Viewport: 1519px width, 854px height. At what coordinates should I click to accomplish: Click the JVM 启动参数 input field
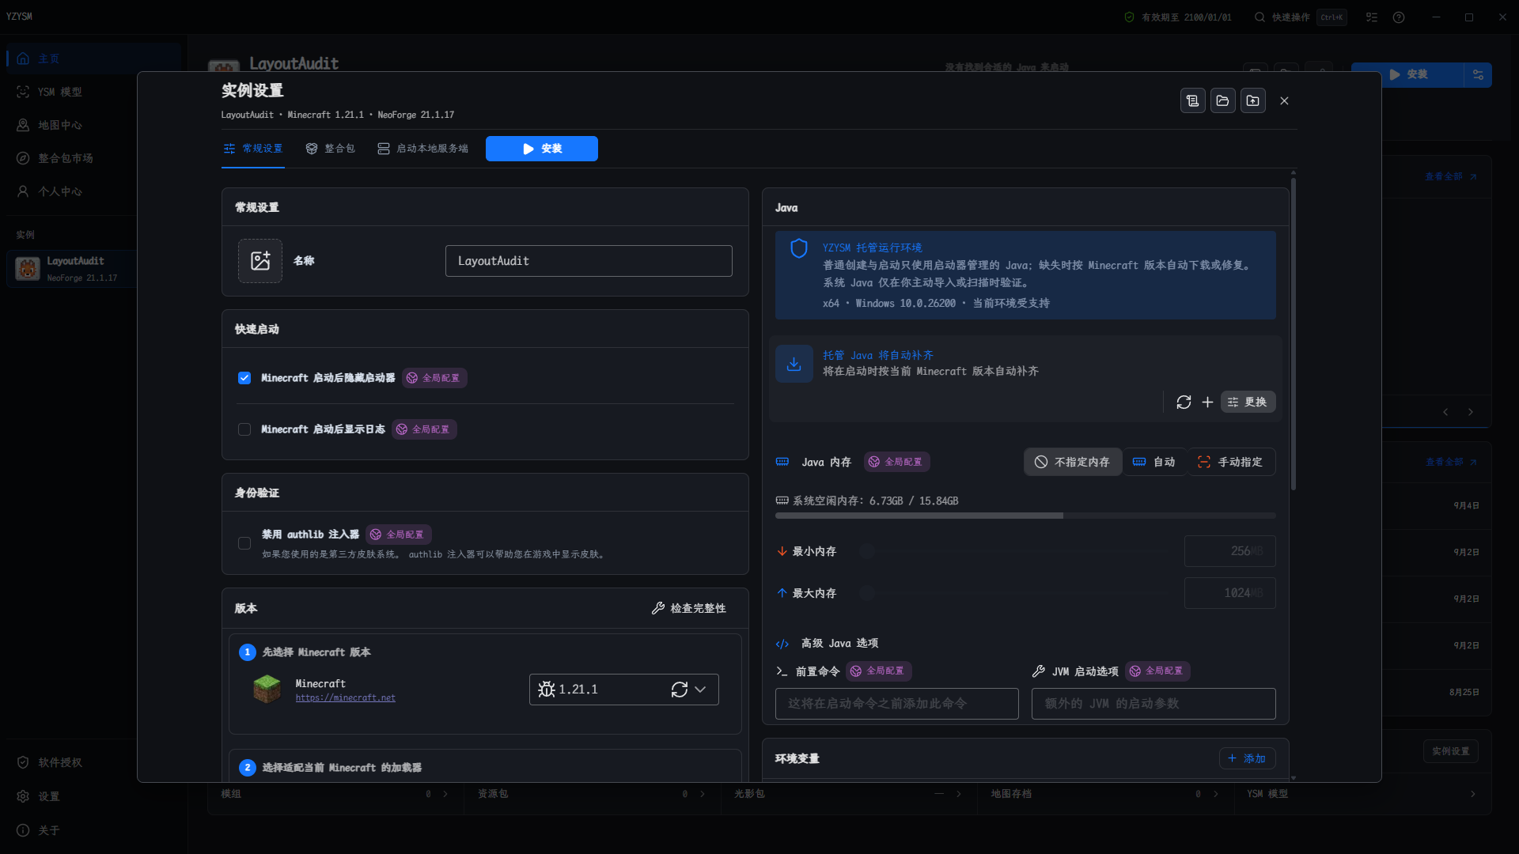click(x=1153, y=704)
